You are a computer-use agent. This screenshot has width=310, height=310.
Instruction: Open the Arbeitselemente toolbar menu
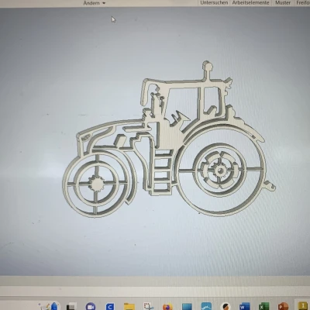coord(250,2)
